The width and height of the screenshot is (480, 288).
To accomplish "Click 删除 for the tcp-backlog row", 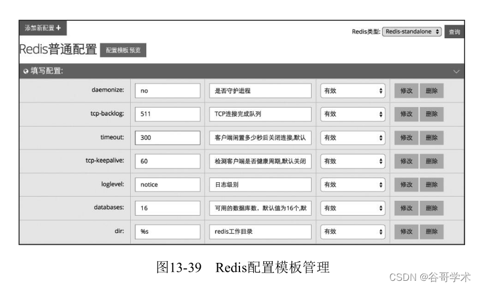I will tap(431, 114).
